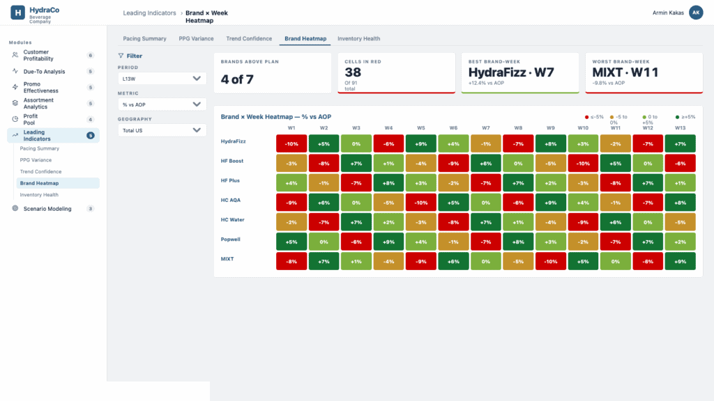Open Profit Pool module

pyautogui.click(x=53, y=119)
